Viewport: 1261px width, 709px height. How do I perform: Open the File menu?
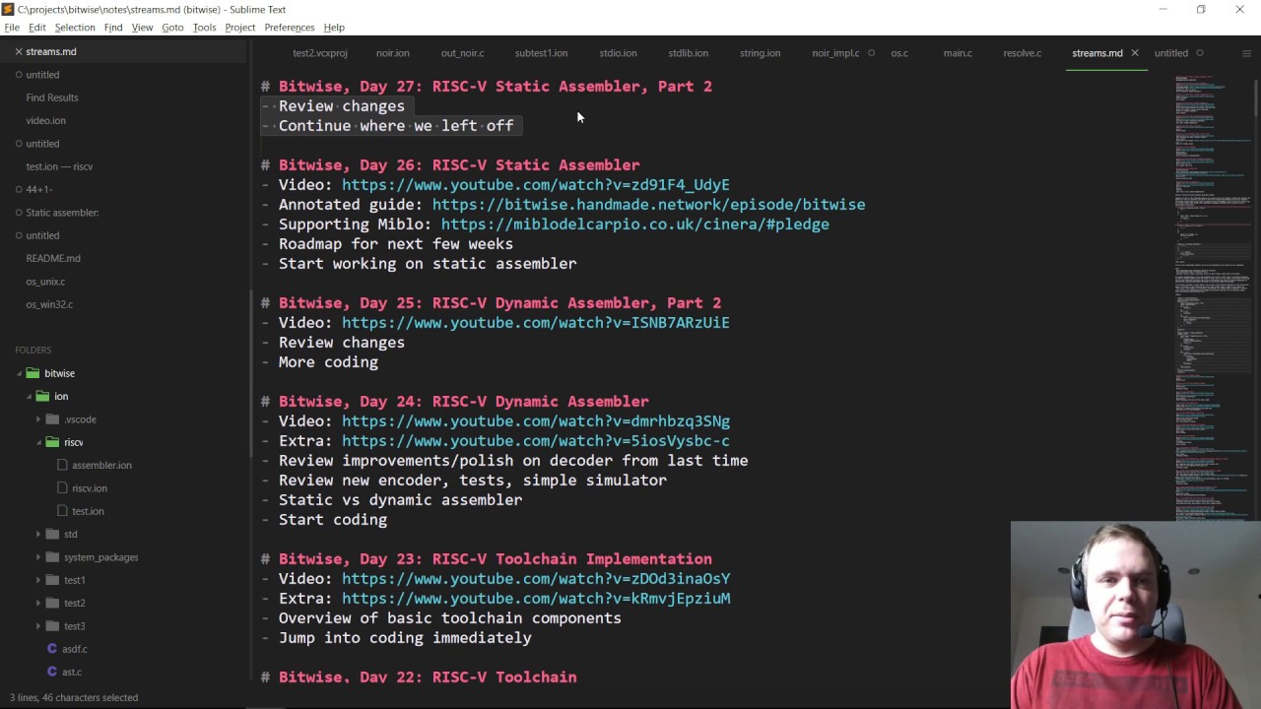tap(12, 28)
